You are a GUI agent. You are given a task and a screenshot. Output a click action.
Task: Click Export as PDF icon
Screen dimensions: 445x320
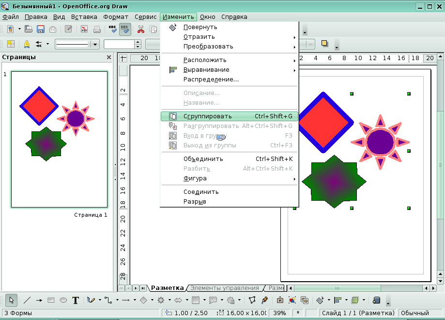pyautogui.click(x=84, y=29)
